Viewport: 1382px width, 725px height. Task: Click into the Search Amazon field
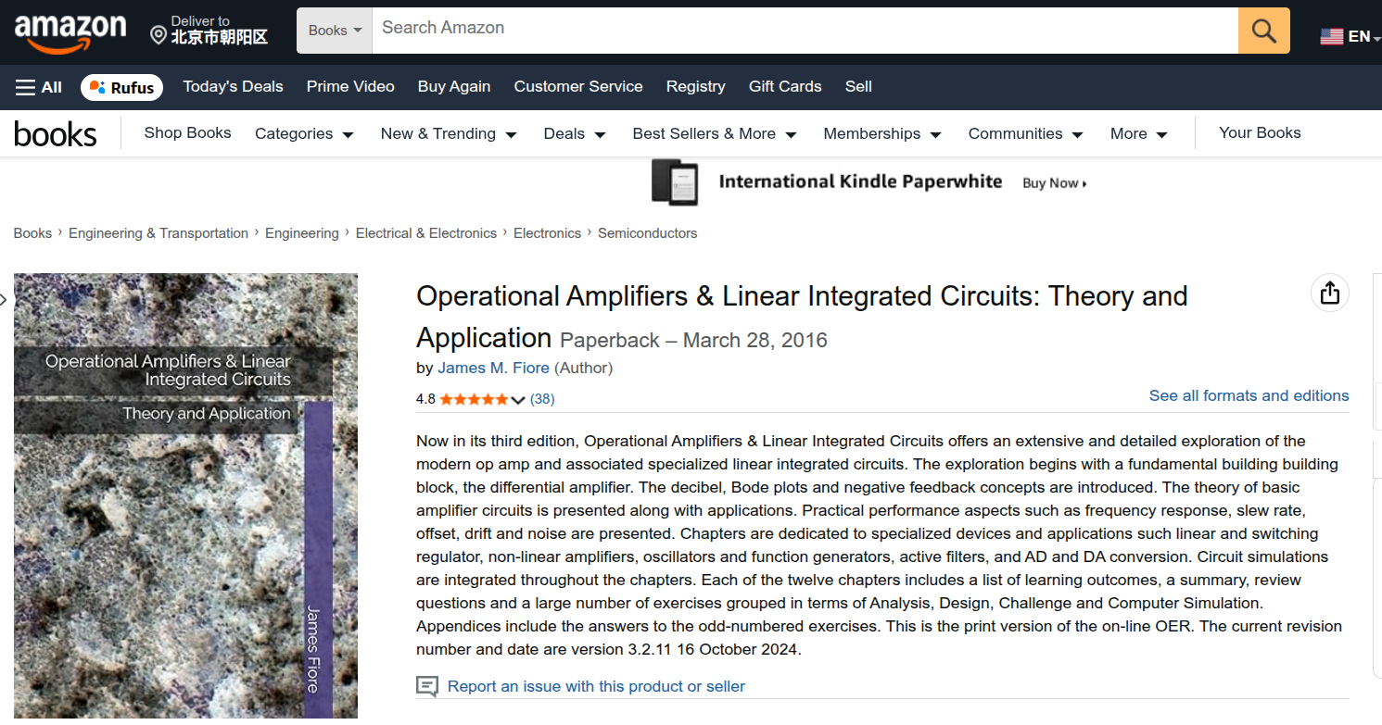point(805,31)
